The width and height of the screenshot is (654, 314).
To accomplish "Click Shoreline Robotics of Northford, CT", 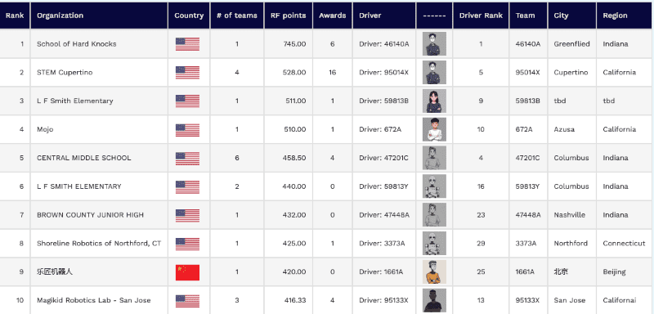I will (99, 244).
